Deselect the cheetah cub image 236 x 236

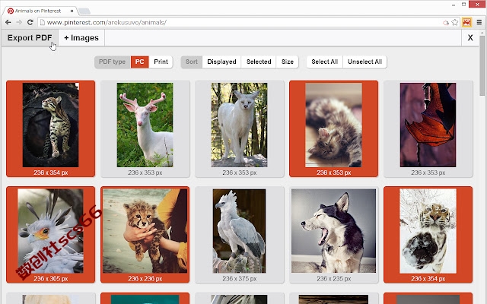pos(145,235)
